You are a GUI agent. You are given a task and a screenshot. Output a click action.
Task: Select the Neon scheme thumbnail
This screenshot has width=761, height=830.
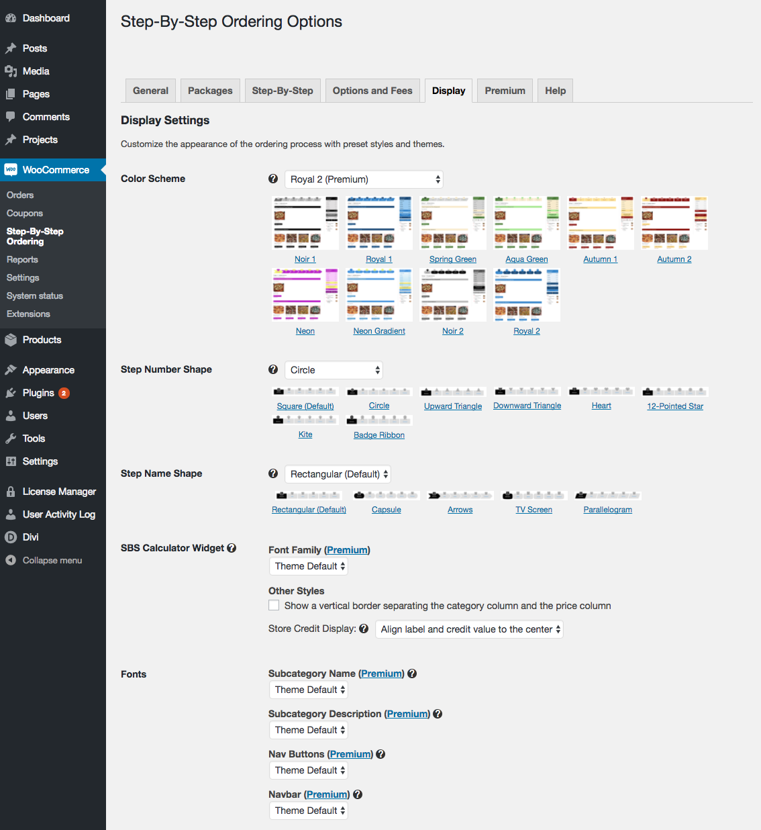click(x=305, y=295)
